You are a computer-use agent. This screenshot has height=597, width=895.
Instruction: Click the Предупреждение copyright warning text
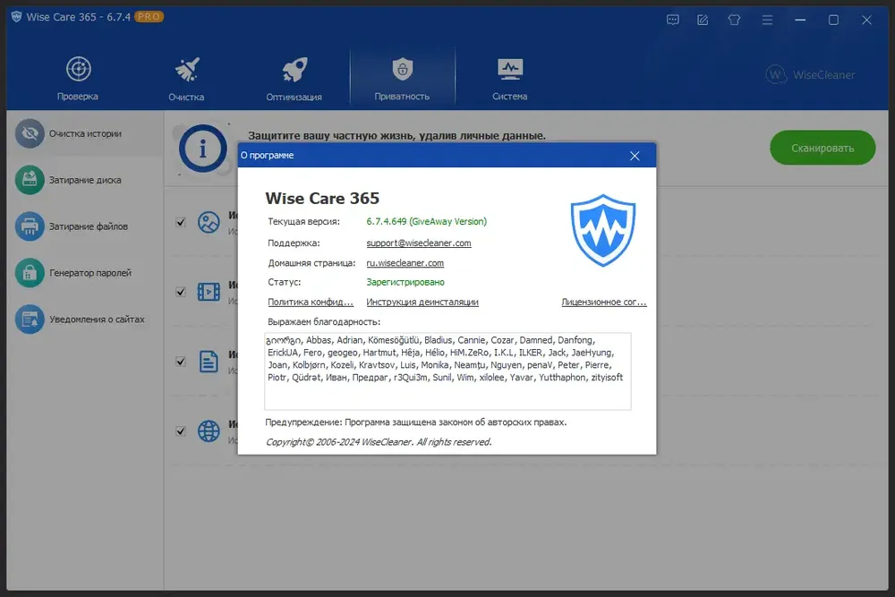pos(415,422)
